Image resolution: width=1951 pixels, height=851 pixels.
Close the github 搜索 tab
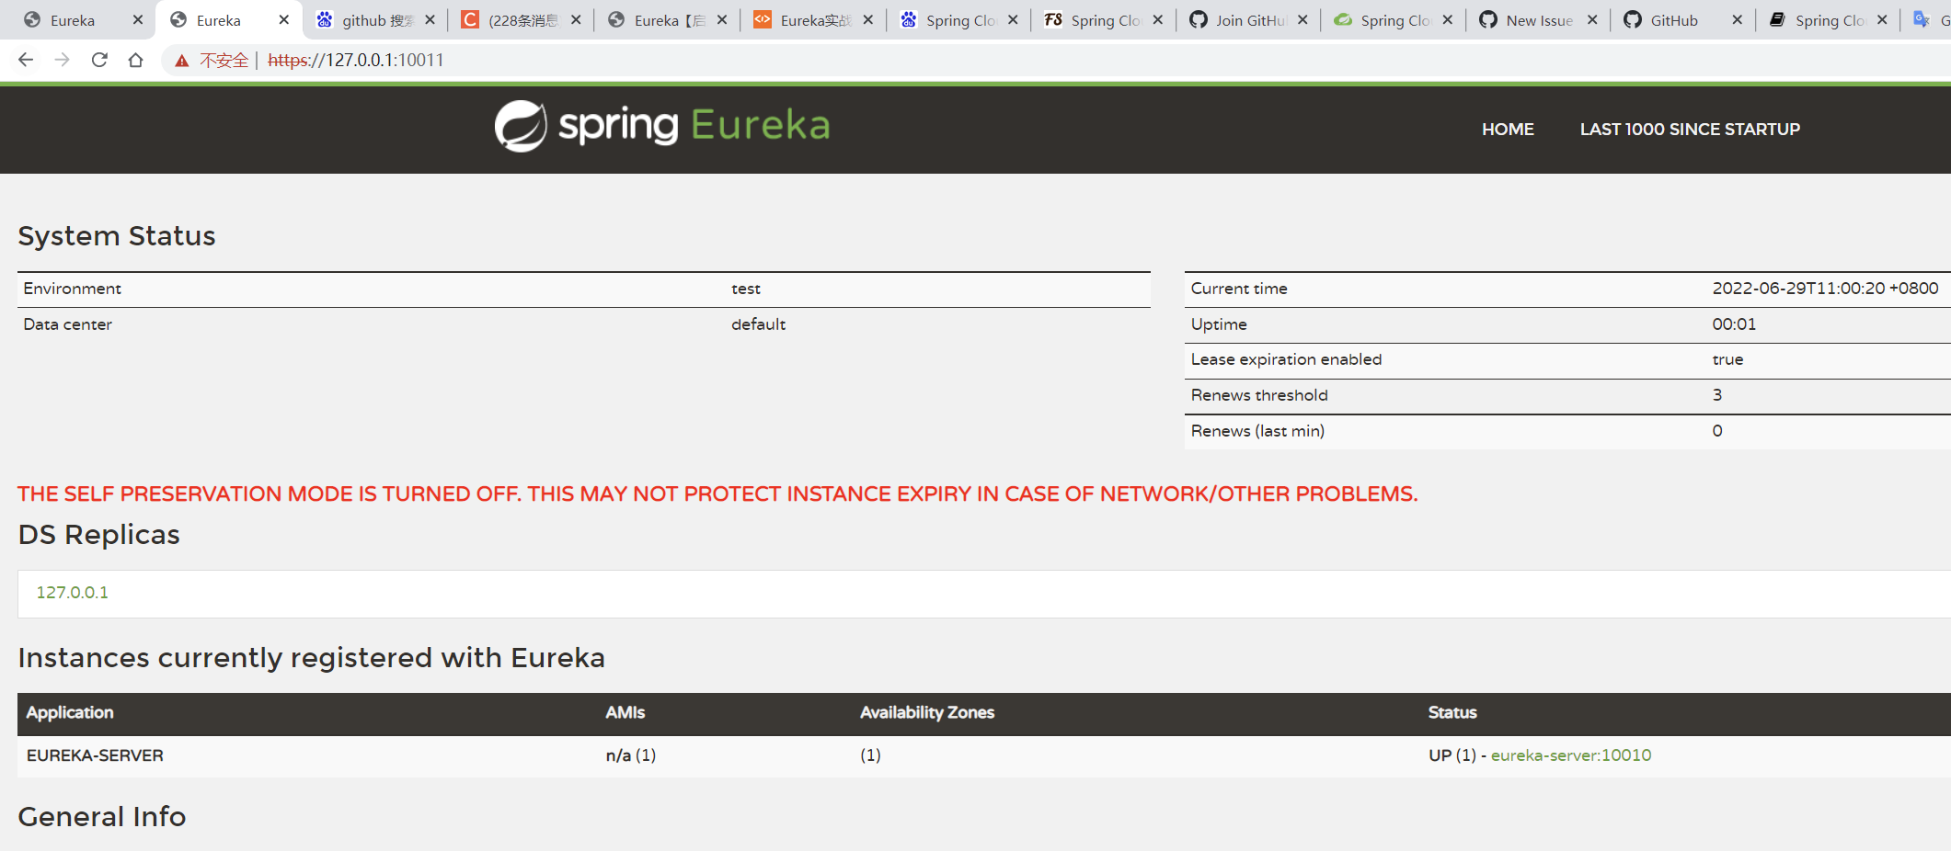[430, 19]
